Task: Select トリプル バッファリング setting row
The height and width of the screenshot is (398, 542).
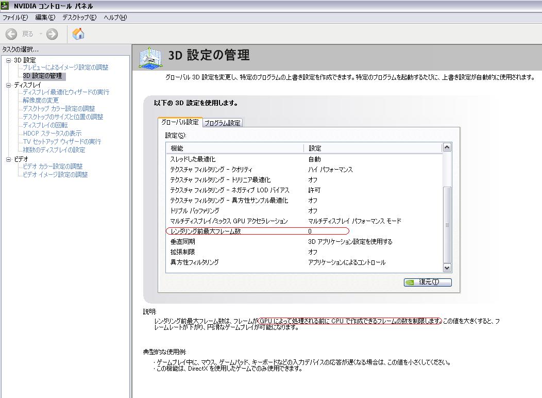Action: [x=304, y=210]
